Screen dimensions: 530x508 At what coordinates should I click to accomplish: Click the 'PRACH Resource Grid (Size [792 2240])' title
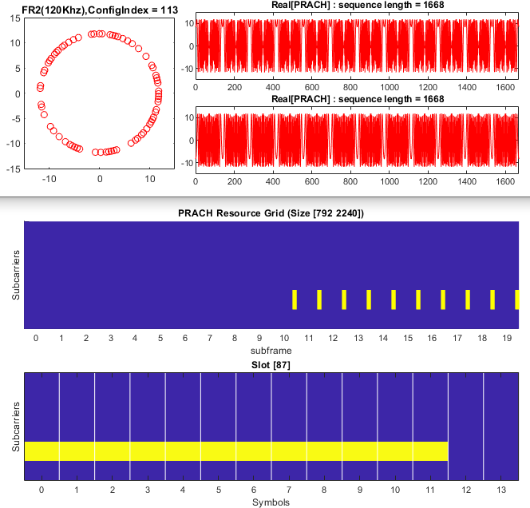tap(271, 213)
